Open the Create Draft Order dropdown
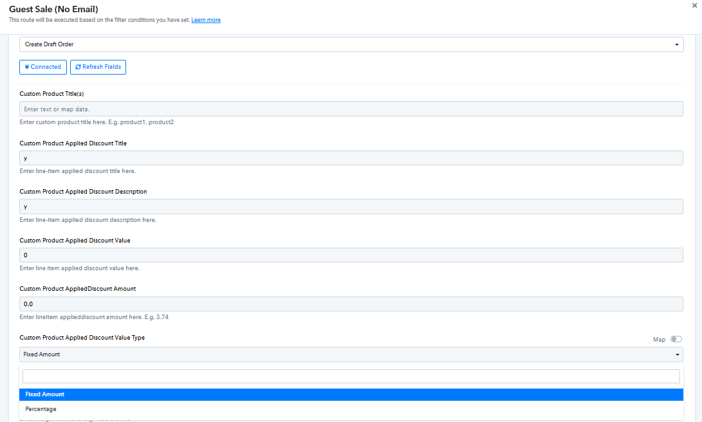Screen dimensions: 702x422 click(x=351, y=44)
